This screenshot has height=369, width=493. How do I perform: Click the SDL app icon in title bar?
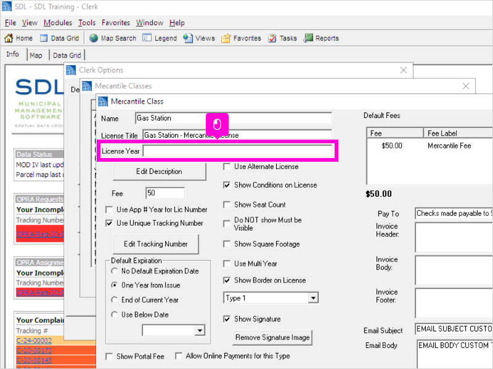click(7, 7)
